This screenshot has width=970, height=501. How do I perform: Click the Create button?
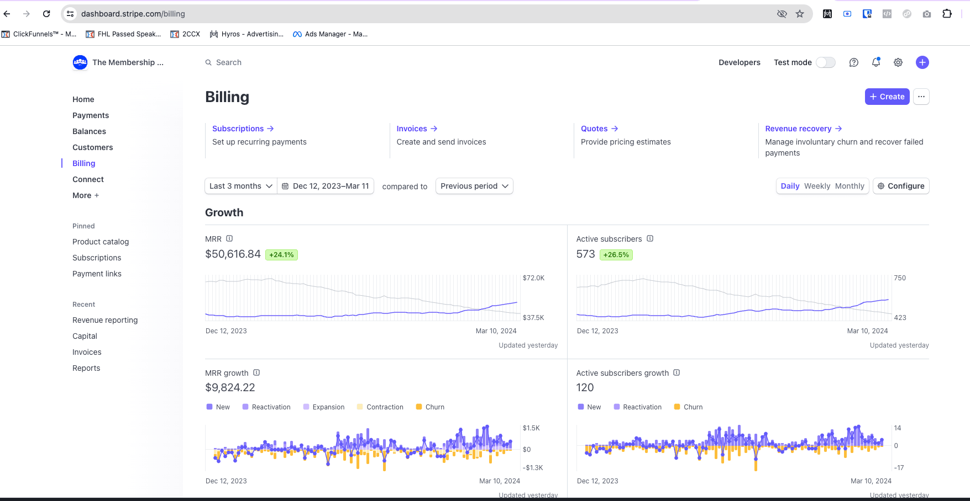(887, 97)
